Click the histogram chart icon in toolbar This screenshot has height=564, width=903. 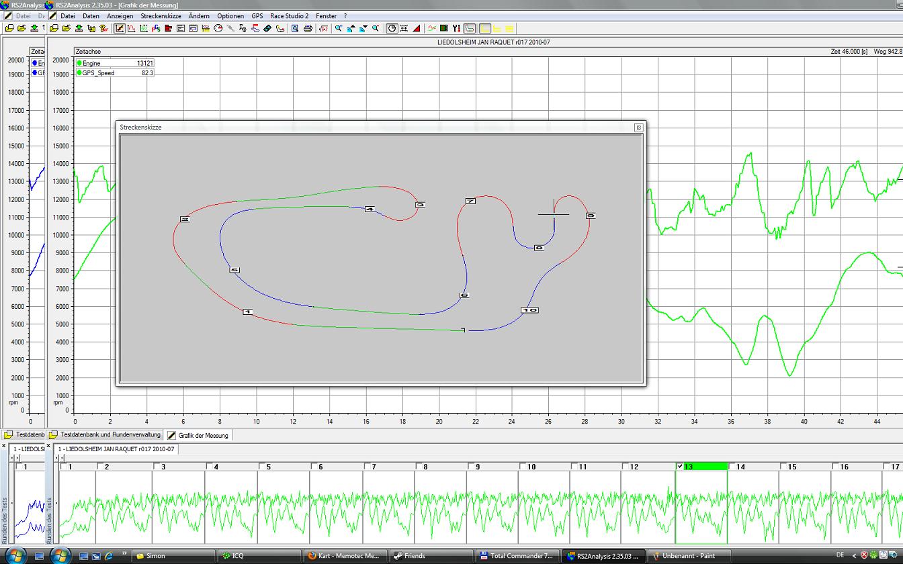[x=168, y=28]
